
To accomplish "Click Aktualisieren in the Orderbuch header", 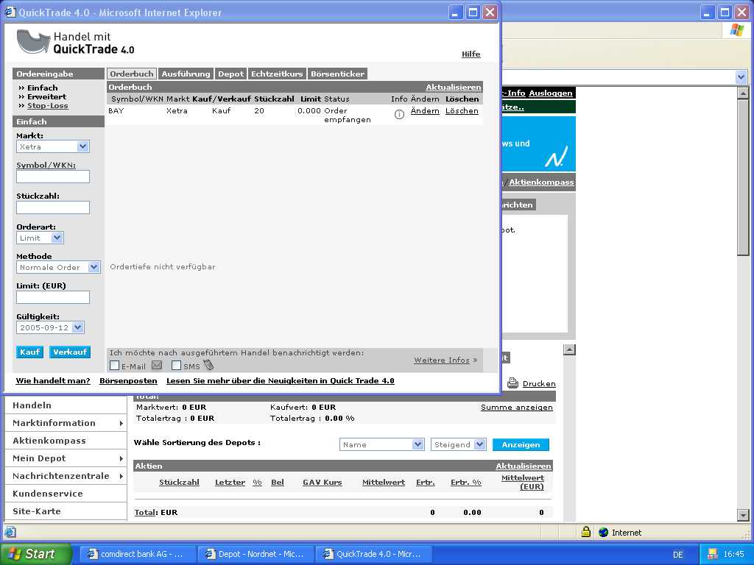I will [453, 87].
